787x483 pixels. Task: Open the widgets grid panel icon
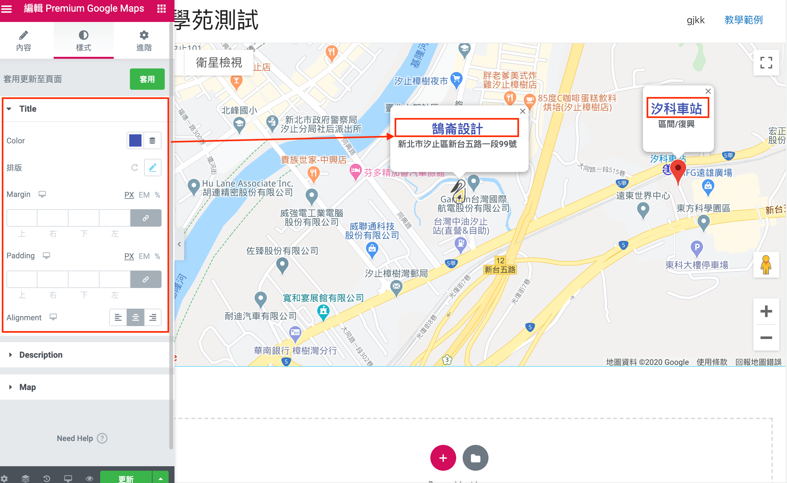pos(162,9)
